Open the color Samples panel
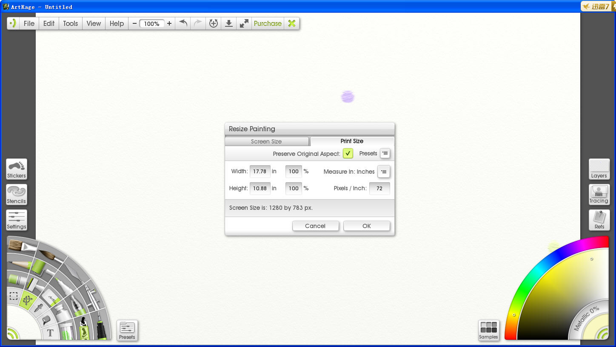The image size is (616, 347). 489,330
